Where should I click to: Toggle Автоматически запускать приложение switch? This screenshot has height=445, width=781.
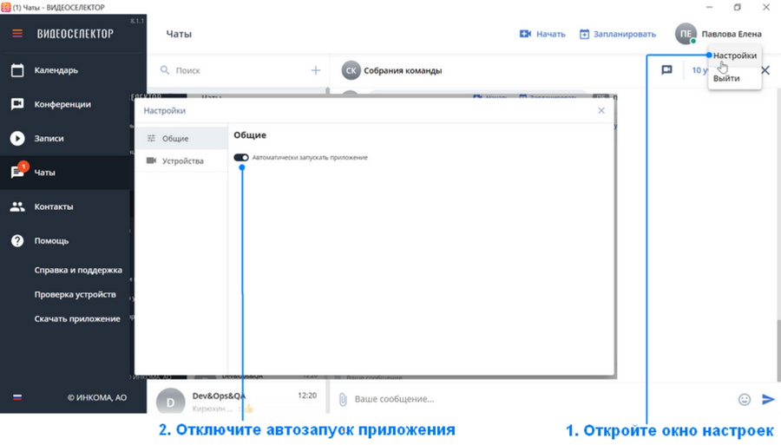(x=241, y=157)
